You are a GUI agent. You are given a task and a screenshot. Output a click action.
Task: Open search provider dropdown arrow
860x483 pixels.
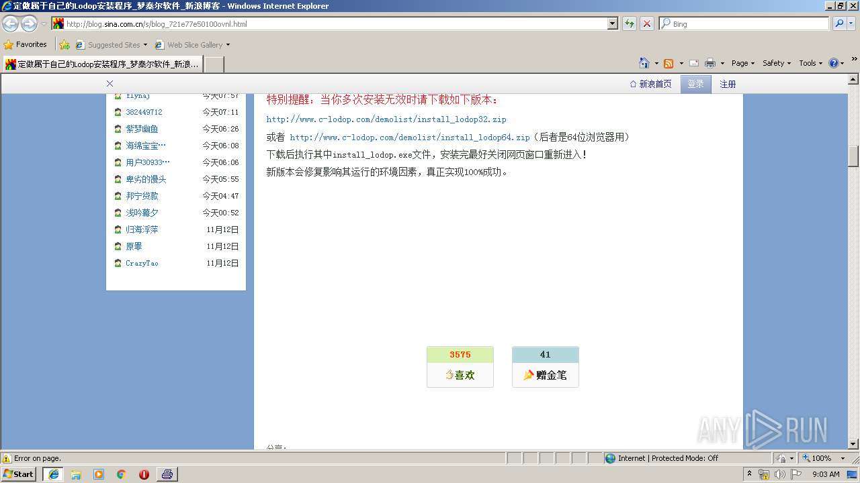[x=853, y=23]
